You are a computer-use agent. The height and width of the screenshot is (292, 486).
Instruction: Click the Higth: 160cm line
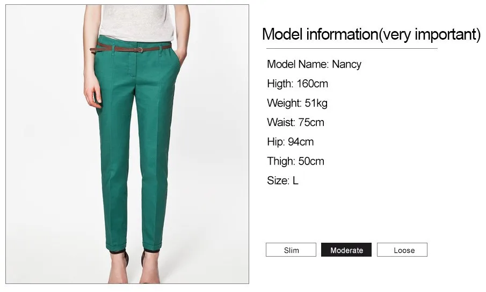[x=298, y=84]
